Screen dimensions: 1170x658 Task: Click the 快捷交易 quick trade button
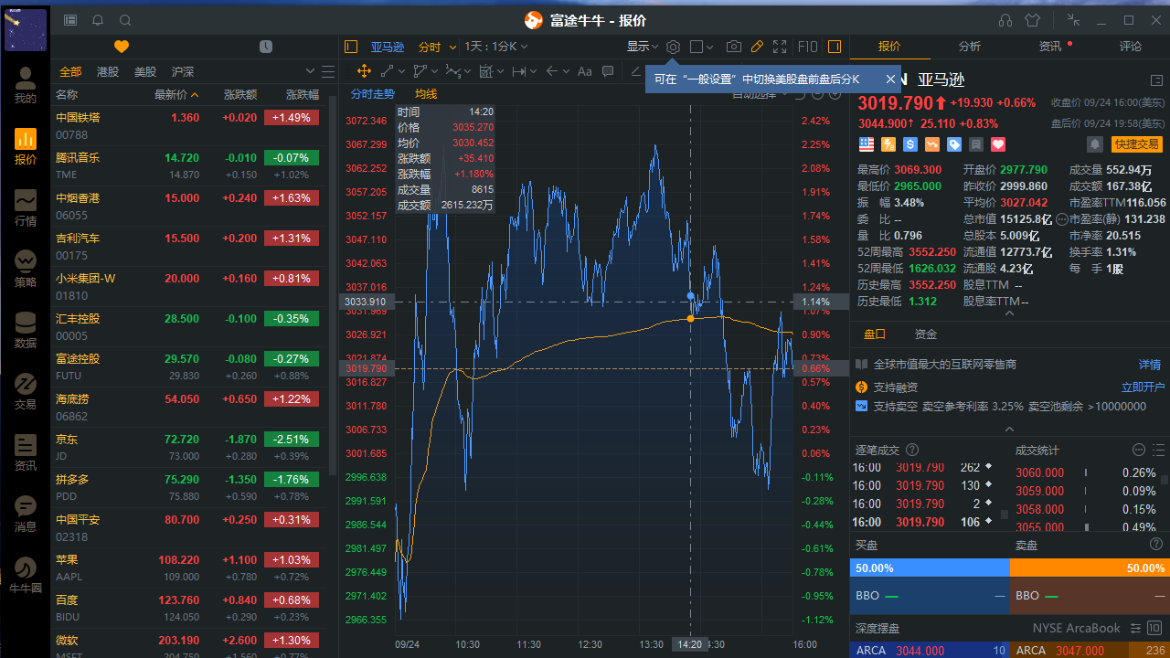1136,143
